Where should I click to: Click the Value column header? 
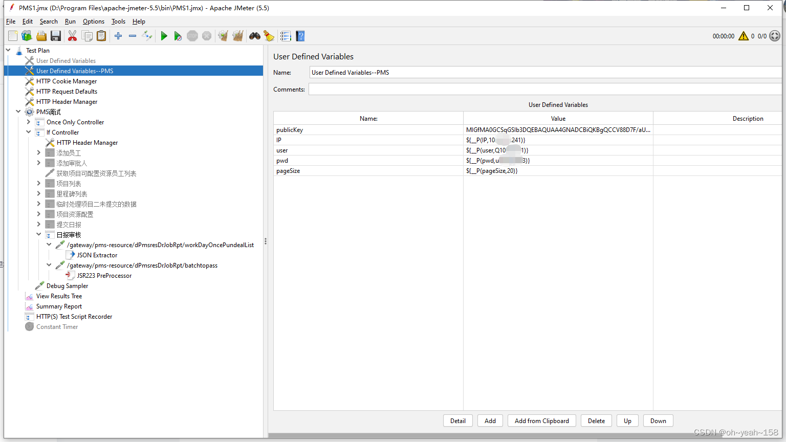coord(558,118)
